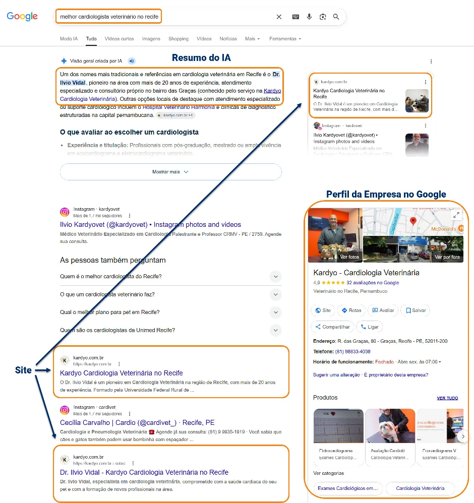Open options for Instagram kardyovet source card
The image size is (474, 503).
tap(426, 126)
